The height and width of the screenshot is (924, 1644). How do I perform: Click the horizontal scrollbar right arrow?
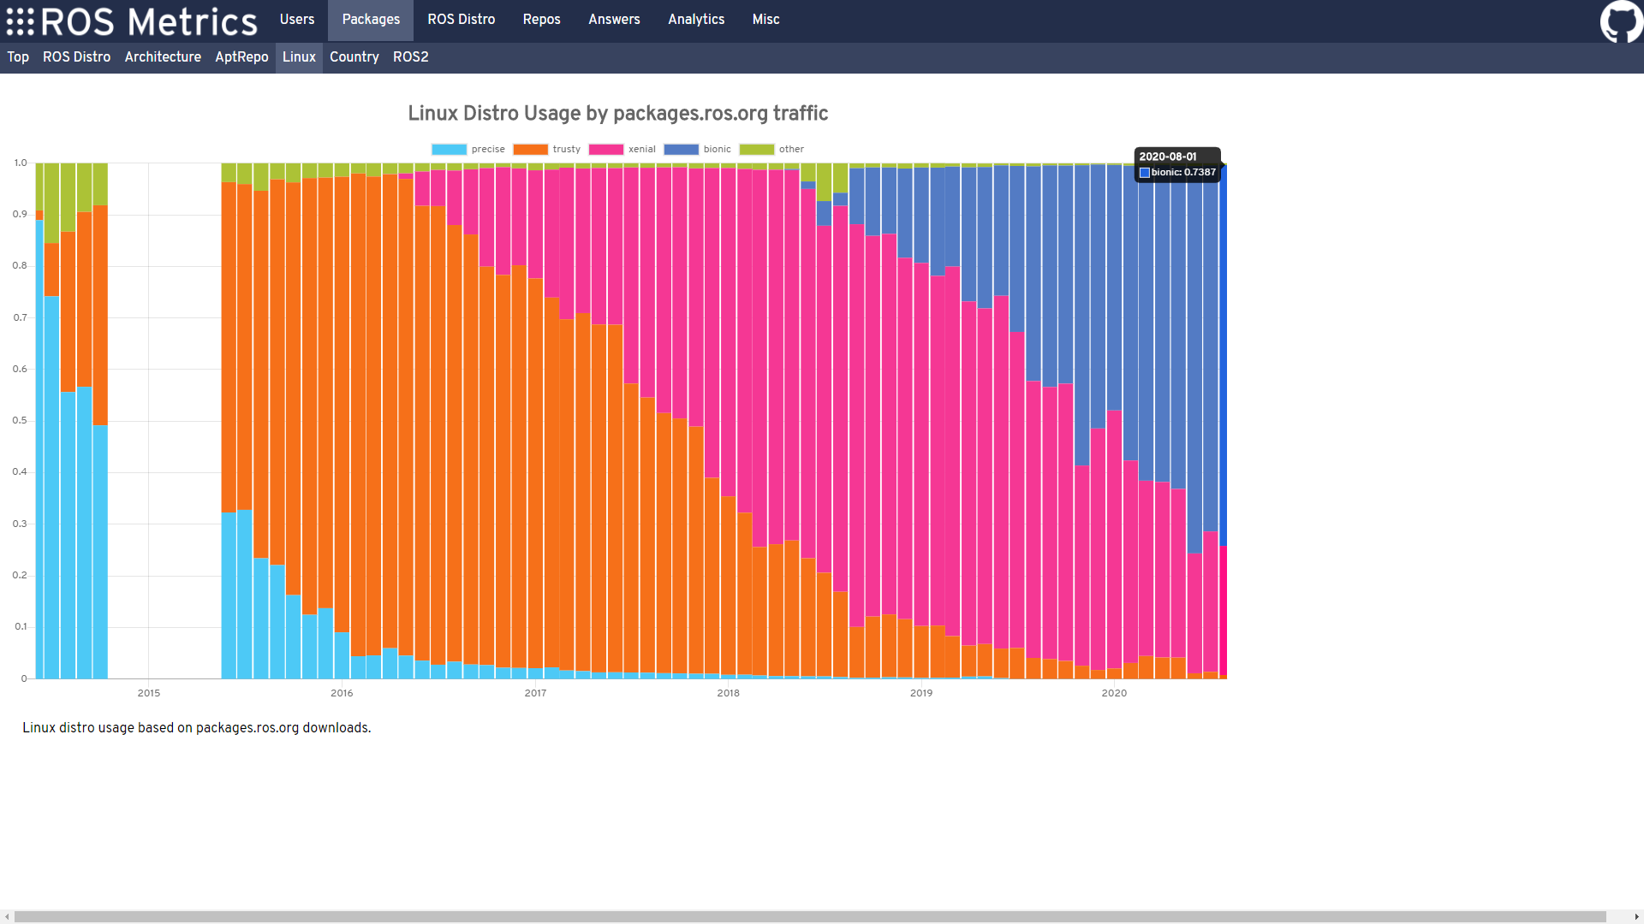(1636, 916)
